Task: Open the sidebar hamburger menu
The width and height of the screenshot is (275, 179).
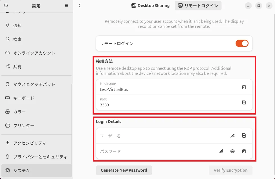Action: (67, 6)
